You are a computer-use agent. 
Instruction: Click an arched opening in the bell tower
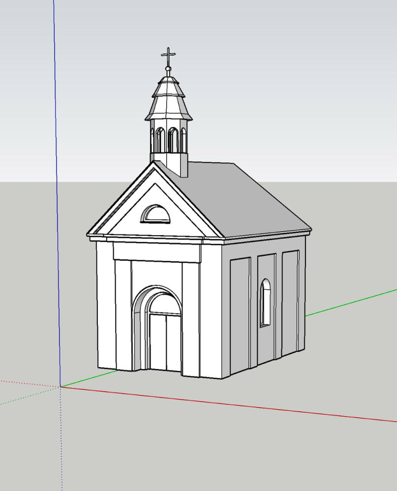click(173, 140)
